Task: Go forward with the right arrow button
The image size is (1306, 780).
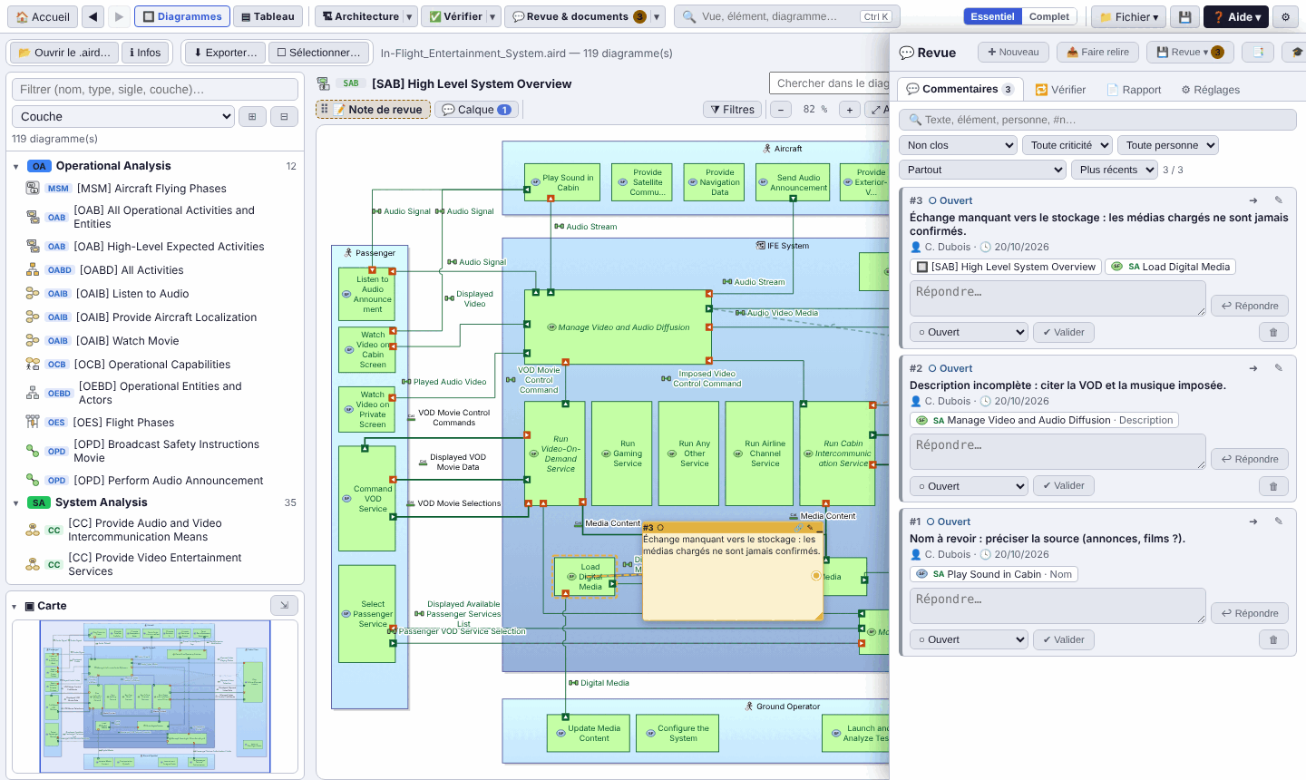Action: click(x=119, y=16)
